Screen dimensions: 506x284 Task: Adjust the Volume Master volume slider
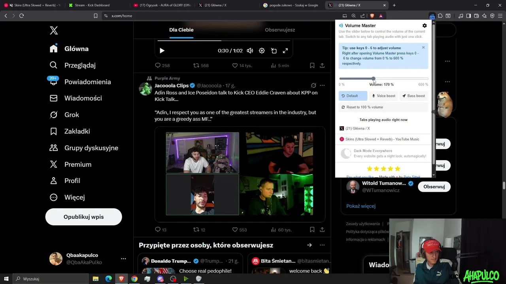(373, 78)
